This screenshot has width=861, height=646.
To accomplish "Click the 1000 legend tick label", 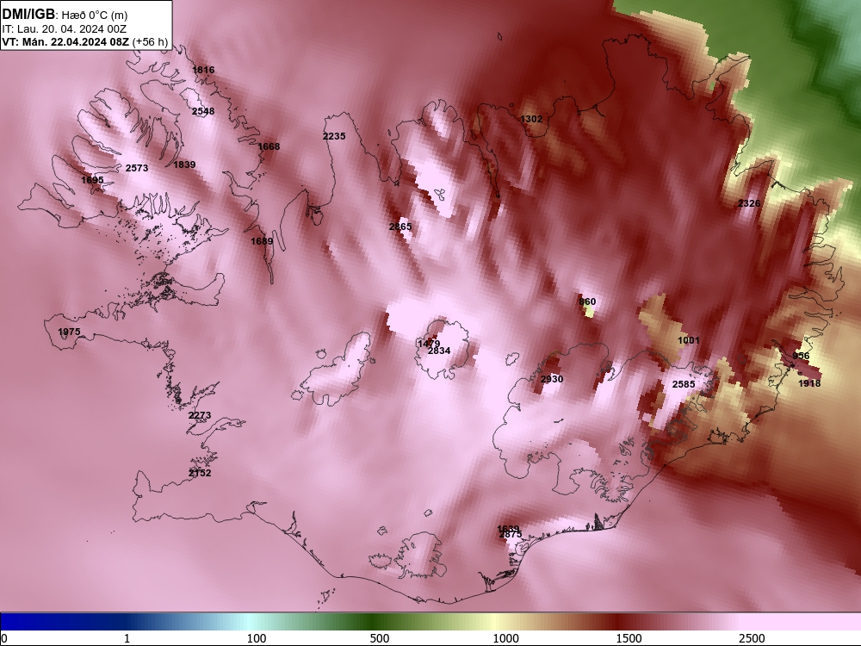I will pyautogui.click(x=505, y=638).
